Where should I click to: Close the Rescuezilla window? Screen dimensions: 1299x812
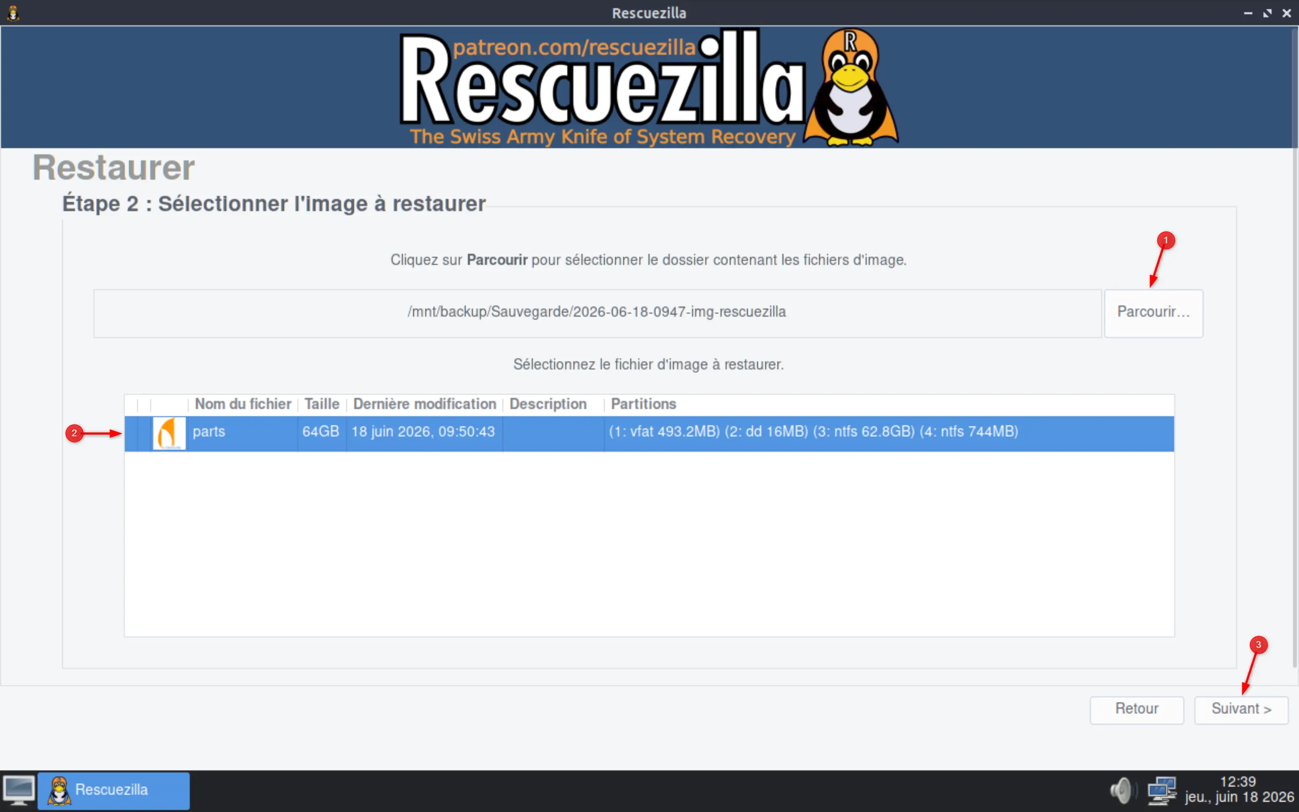[x=1287, y=13]
